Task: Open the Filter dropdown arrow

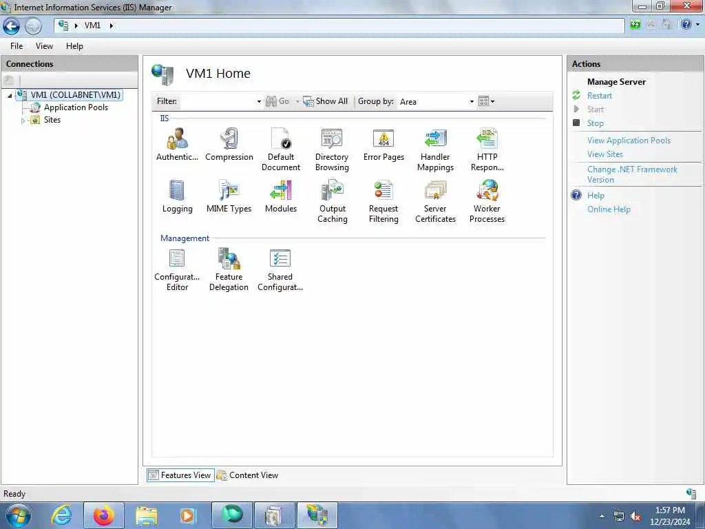Action: click(x=259, y=102)
